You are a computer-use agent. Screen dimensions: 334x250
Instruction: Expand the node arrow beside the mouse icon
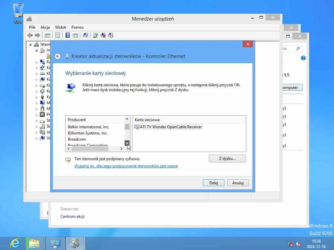click(37, 109)
